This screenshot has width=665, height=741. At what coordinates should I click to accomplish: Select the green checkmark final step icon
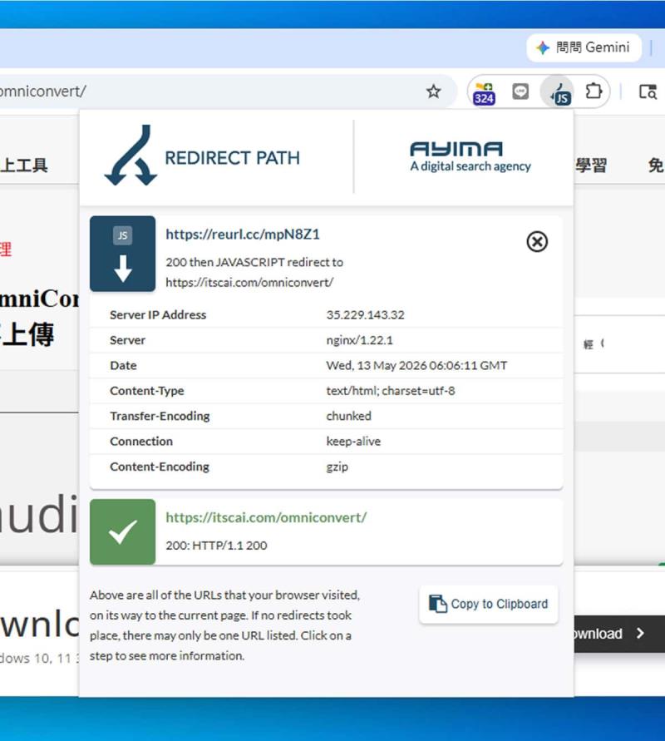click(x=122, y=531)
